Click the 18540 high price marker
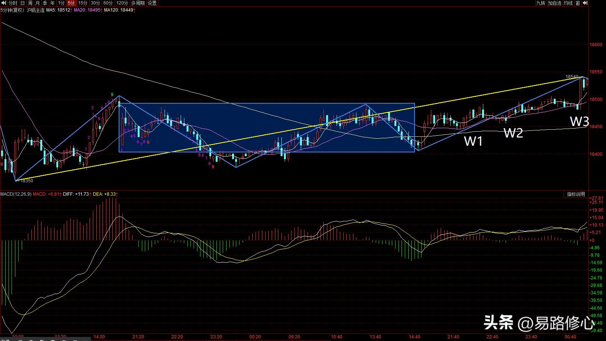606x341 pixels. click(x=571, y=77)
